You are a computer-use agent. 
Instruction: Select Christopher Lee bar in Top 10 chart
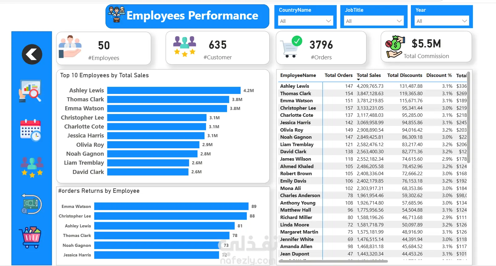157,118
